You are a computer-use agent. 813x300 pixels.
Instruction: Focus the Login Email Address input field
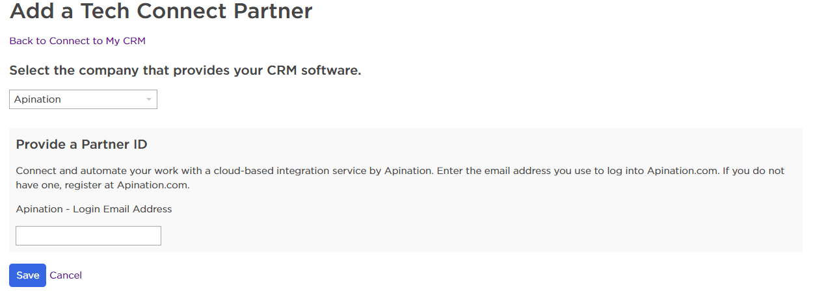click(x=88, y=236)
